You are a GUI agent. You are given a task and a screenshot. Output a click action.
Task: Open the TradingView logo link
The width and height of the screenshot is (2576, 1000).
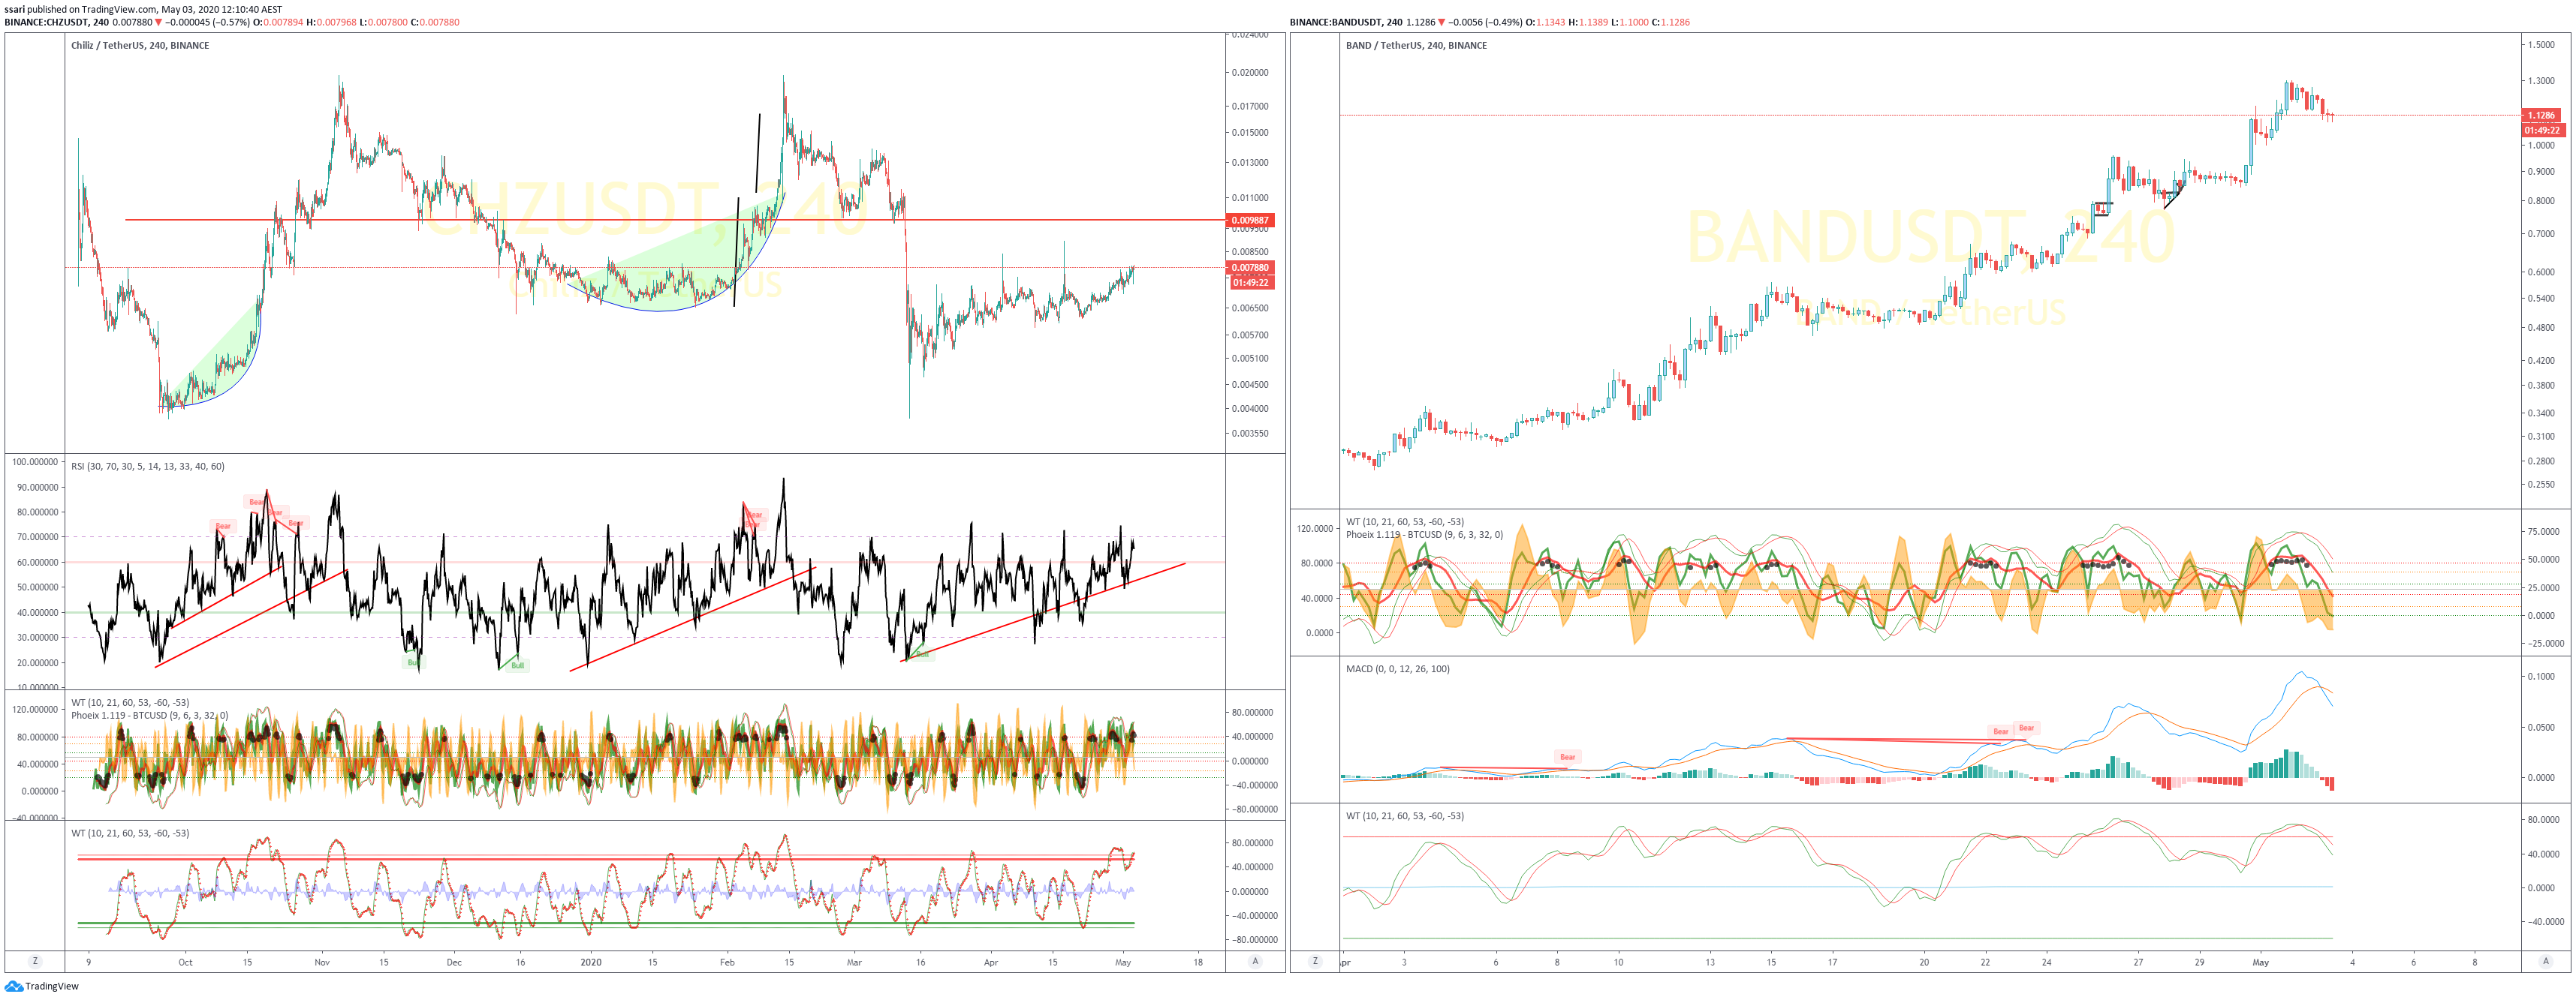(x=41, y=986)
